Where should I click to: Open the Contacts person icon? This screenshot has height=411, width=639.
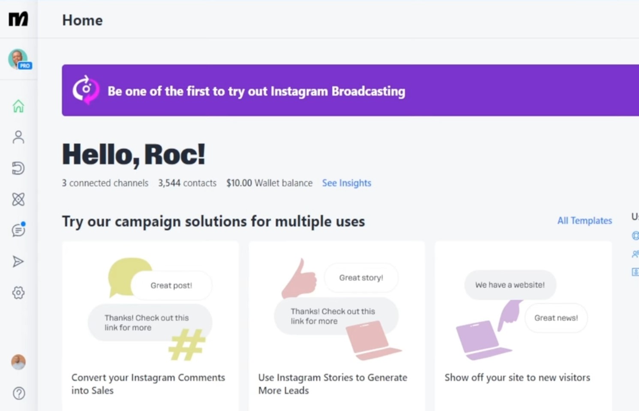click(18, 137)
